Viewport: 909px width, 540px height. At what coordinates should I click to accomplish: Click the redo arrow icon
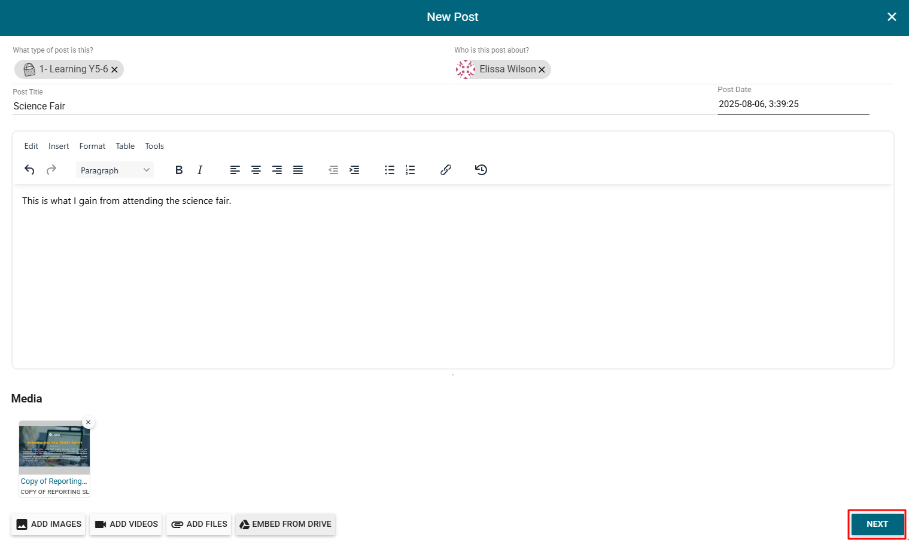coord(51,170)
